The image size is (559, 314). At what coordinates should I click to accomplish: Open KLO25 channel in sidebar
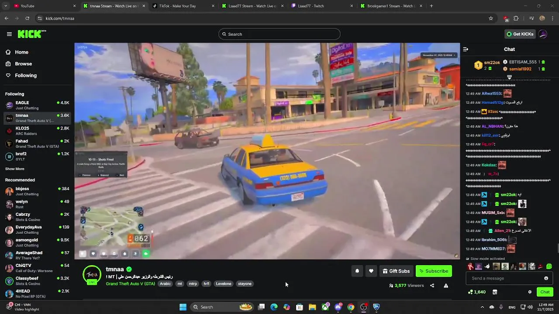tap(37, 131)
